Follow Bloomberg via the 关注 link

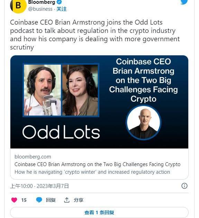(62, 9)
